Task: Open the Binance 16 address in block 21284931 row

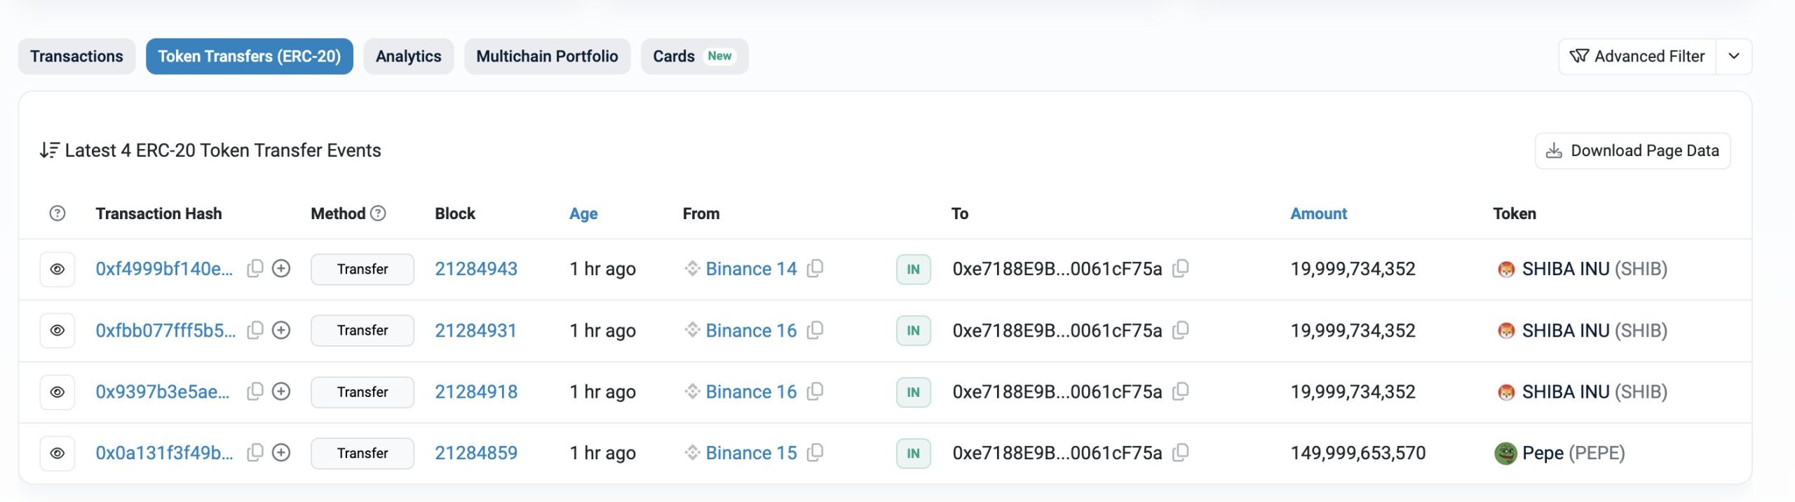Action: (751, 330)
